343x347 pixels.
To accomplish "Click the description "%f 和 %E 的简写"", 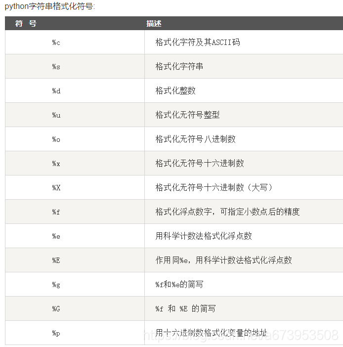I will tap(185, 308).
